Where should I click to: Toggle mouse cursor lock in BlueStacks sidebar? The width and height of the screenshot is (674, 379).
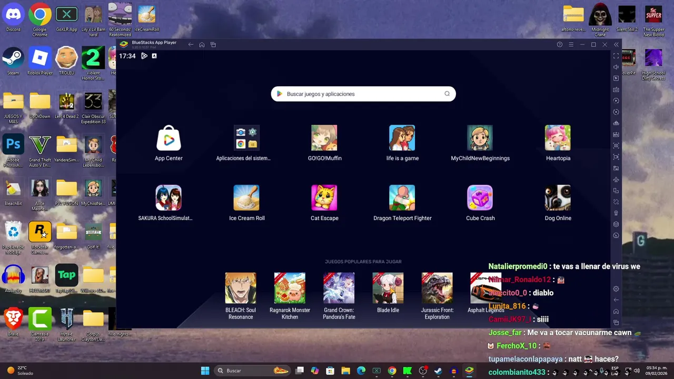coord(616,78)
